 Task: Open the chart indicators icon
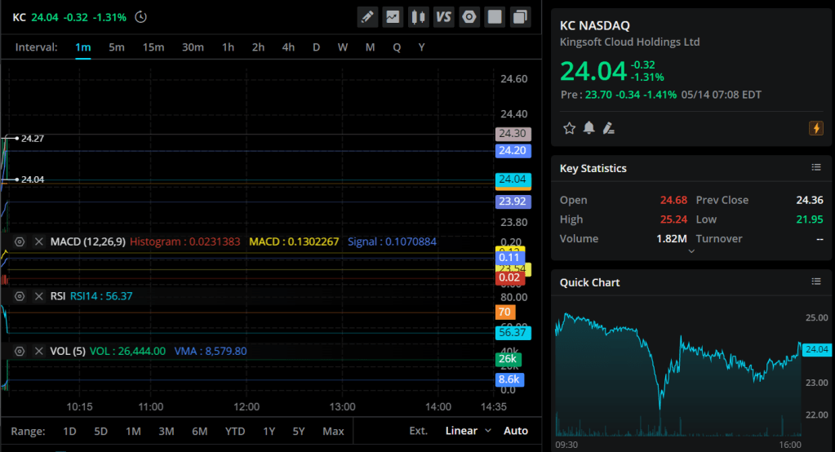tap(393, 16)
